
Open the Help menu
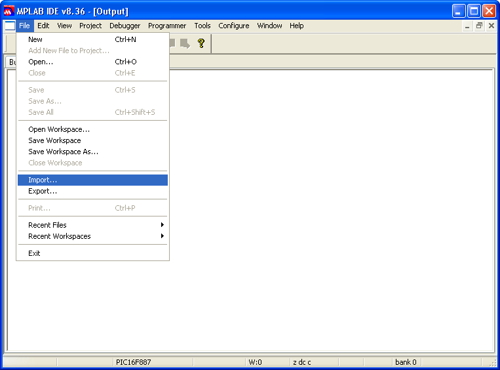297,26
